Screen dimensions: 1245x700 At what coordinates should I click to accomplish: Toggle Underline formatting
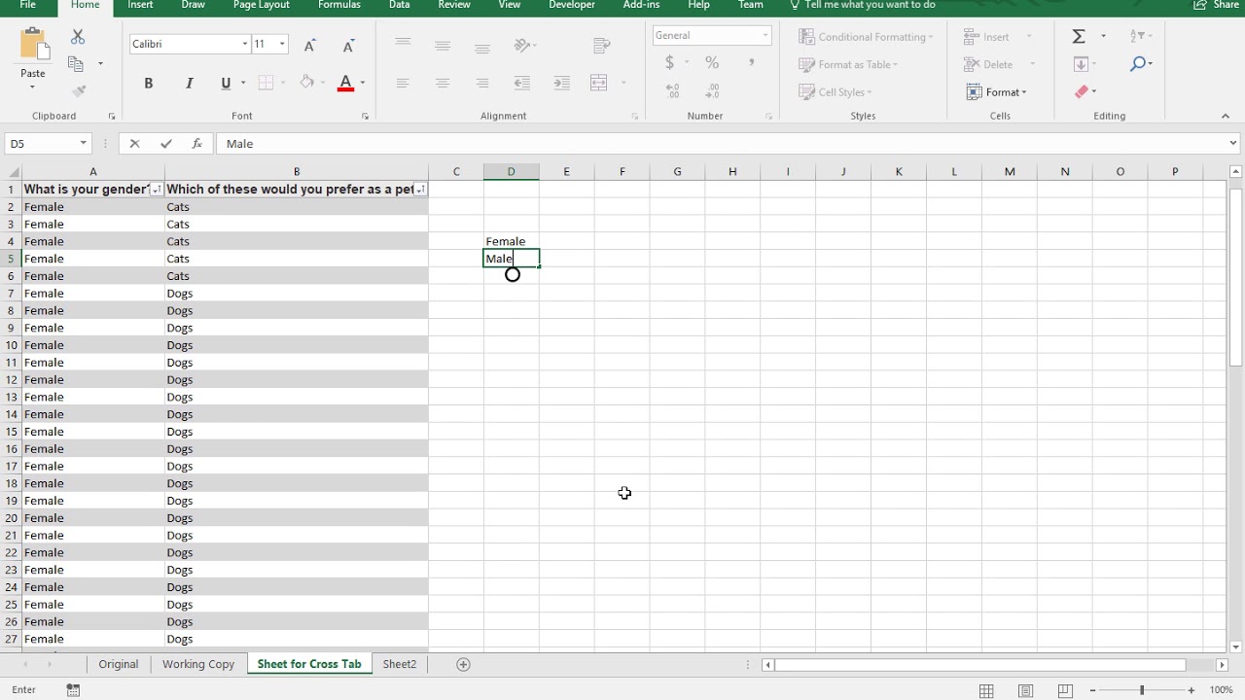click(x=226, y=84)
